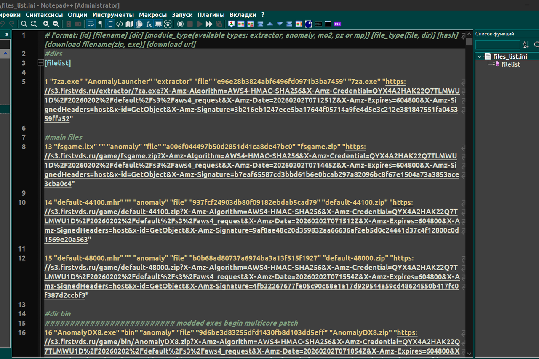Open the Find and Replace tool

tap(34, 24)
